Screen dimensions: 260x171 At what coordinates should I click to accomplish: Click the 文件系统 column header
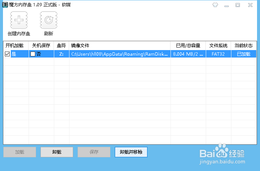click(x=218, y=46)
